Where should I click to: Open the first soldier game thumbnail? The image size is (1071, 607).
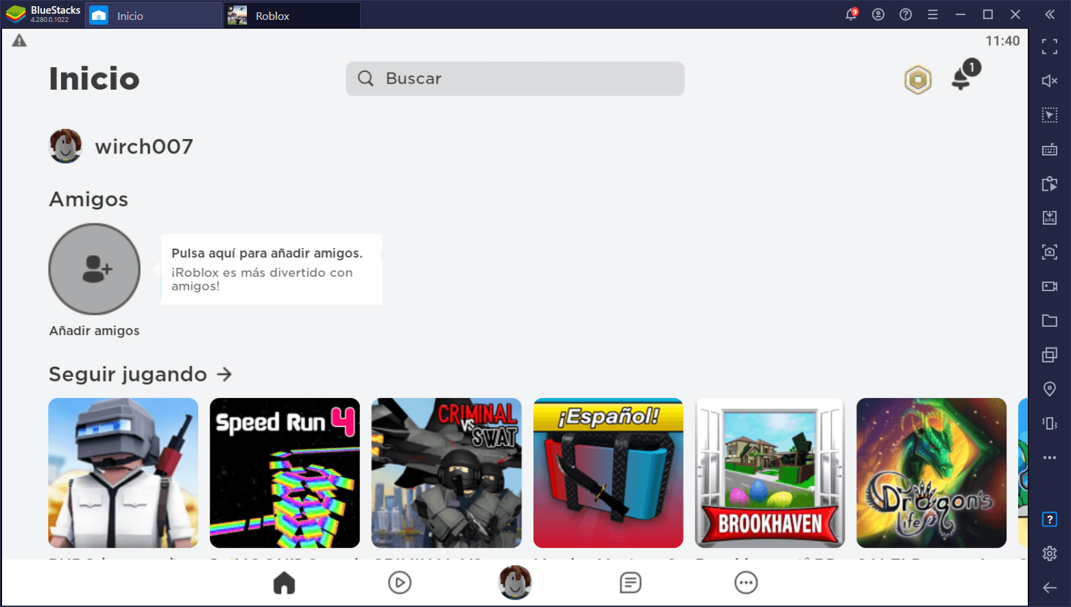pyautogui.click(x=123, y=473)
